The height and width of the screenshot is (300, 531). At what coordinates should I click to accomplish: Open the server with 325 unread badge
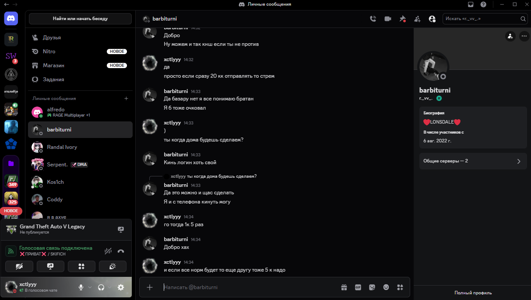(x=11, y=198)
